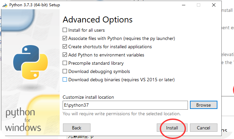Cancel the Python setup
This screenshot has height=139, width=234.
click(204, 128)
